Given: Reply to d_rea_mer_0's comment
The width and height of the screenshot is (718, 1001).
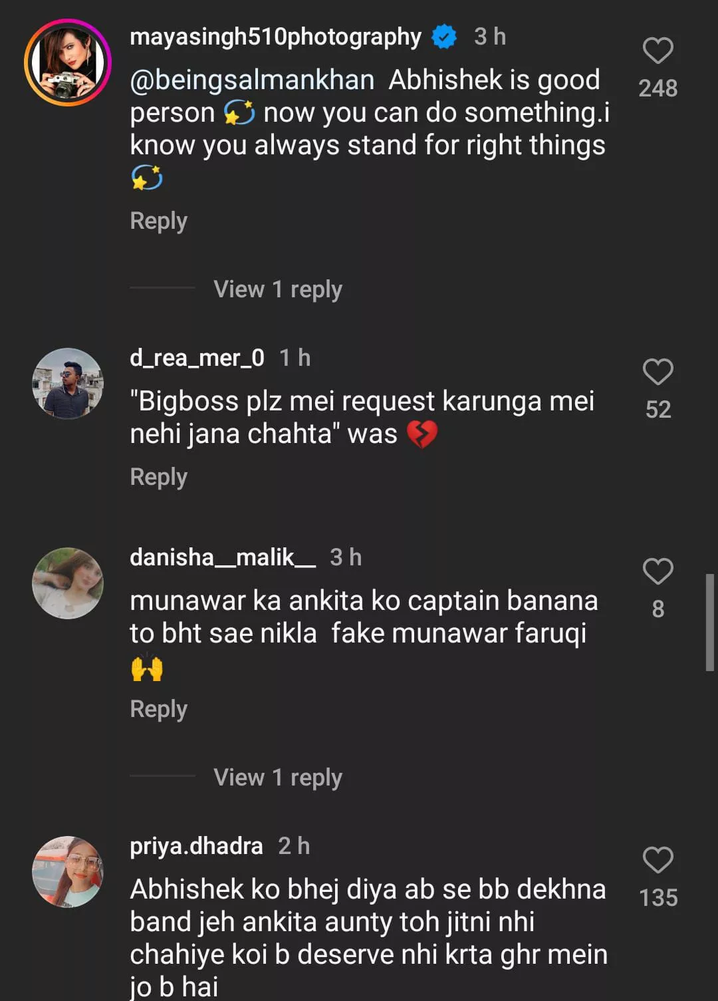Looking at the screenshot, I should 158,477.
